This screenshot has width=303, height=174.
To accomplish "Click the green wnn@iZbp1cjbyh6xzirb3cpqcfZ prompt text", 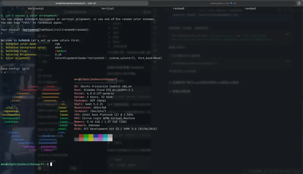I will (x=22, y=164).
